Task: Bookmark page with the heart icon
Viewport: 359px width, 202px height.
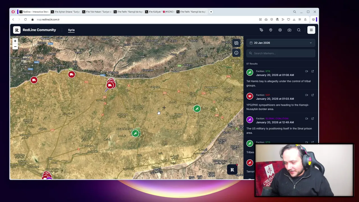Action: [288, 20]
